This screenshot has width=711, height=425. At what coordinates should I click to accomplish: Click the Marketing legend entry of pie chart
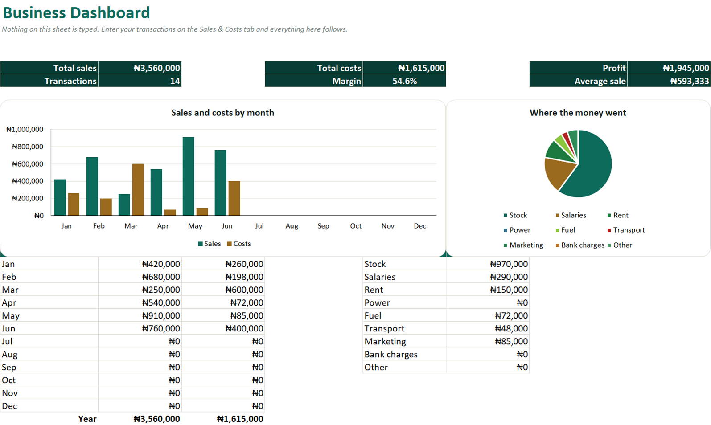[523, 245]
